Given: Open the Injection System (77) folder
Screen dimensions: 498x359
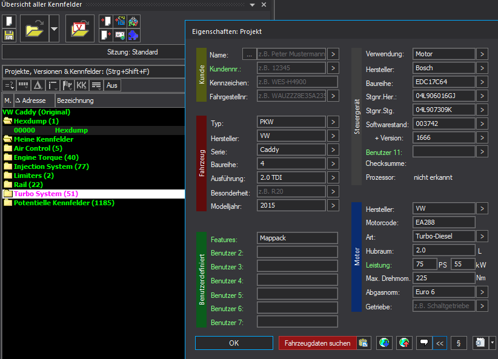Looking at the screenshot, I should point(51,166).
